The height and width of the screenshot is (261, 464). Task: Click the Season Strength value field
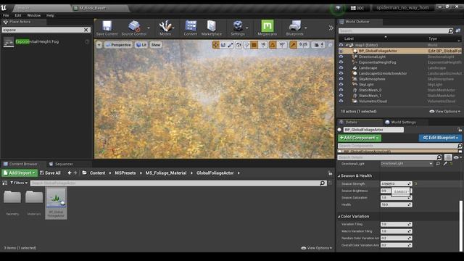click(x=396, y=183)
